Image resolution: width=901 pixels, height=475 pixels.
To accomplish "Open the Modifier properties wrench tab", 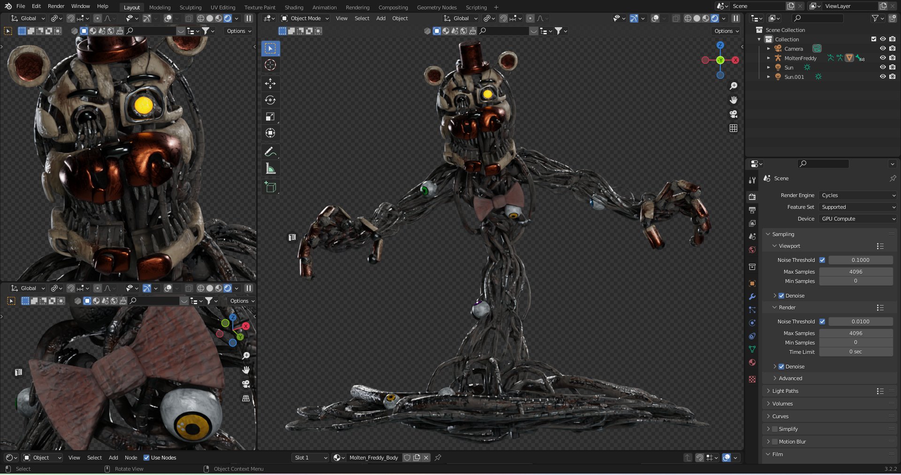I will pyautogui.click(x=752, y=297).
